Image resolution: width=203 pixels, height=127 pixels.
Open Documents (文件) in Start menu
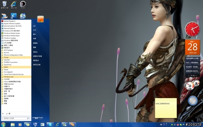point(35,30)
